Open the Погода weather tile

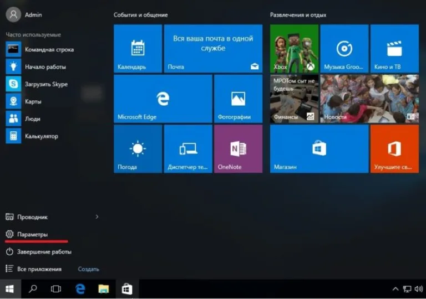pos(138,149)
